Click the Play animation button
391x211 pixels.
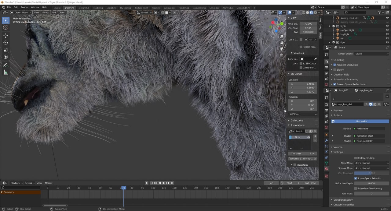pos(164,183)
